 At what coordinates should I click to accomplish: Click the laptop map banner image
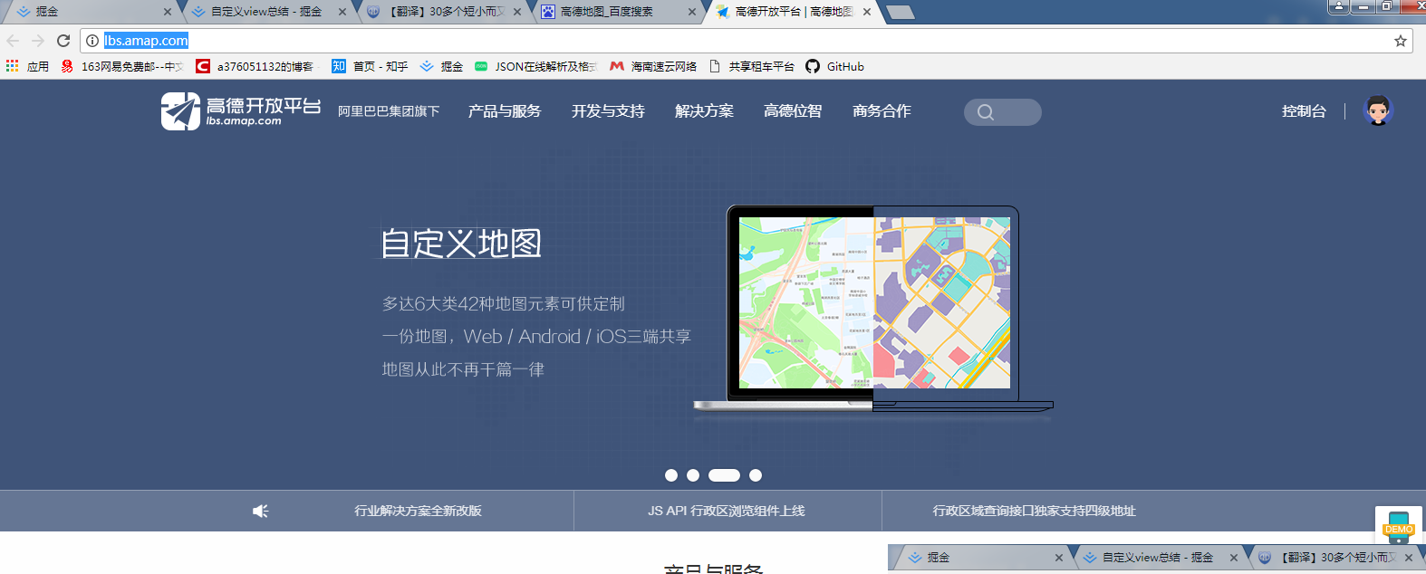tap(873, 309)
